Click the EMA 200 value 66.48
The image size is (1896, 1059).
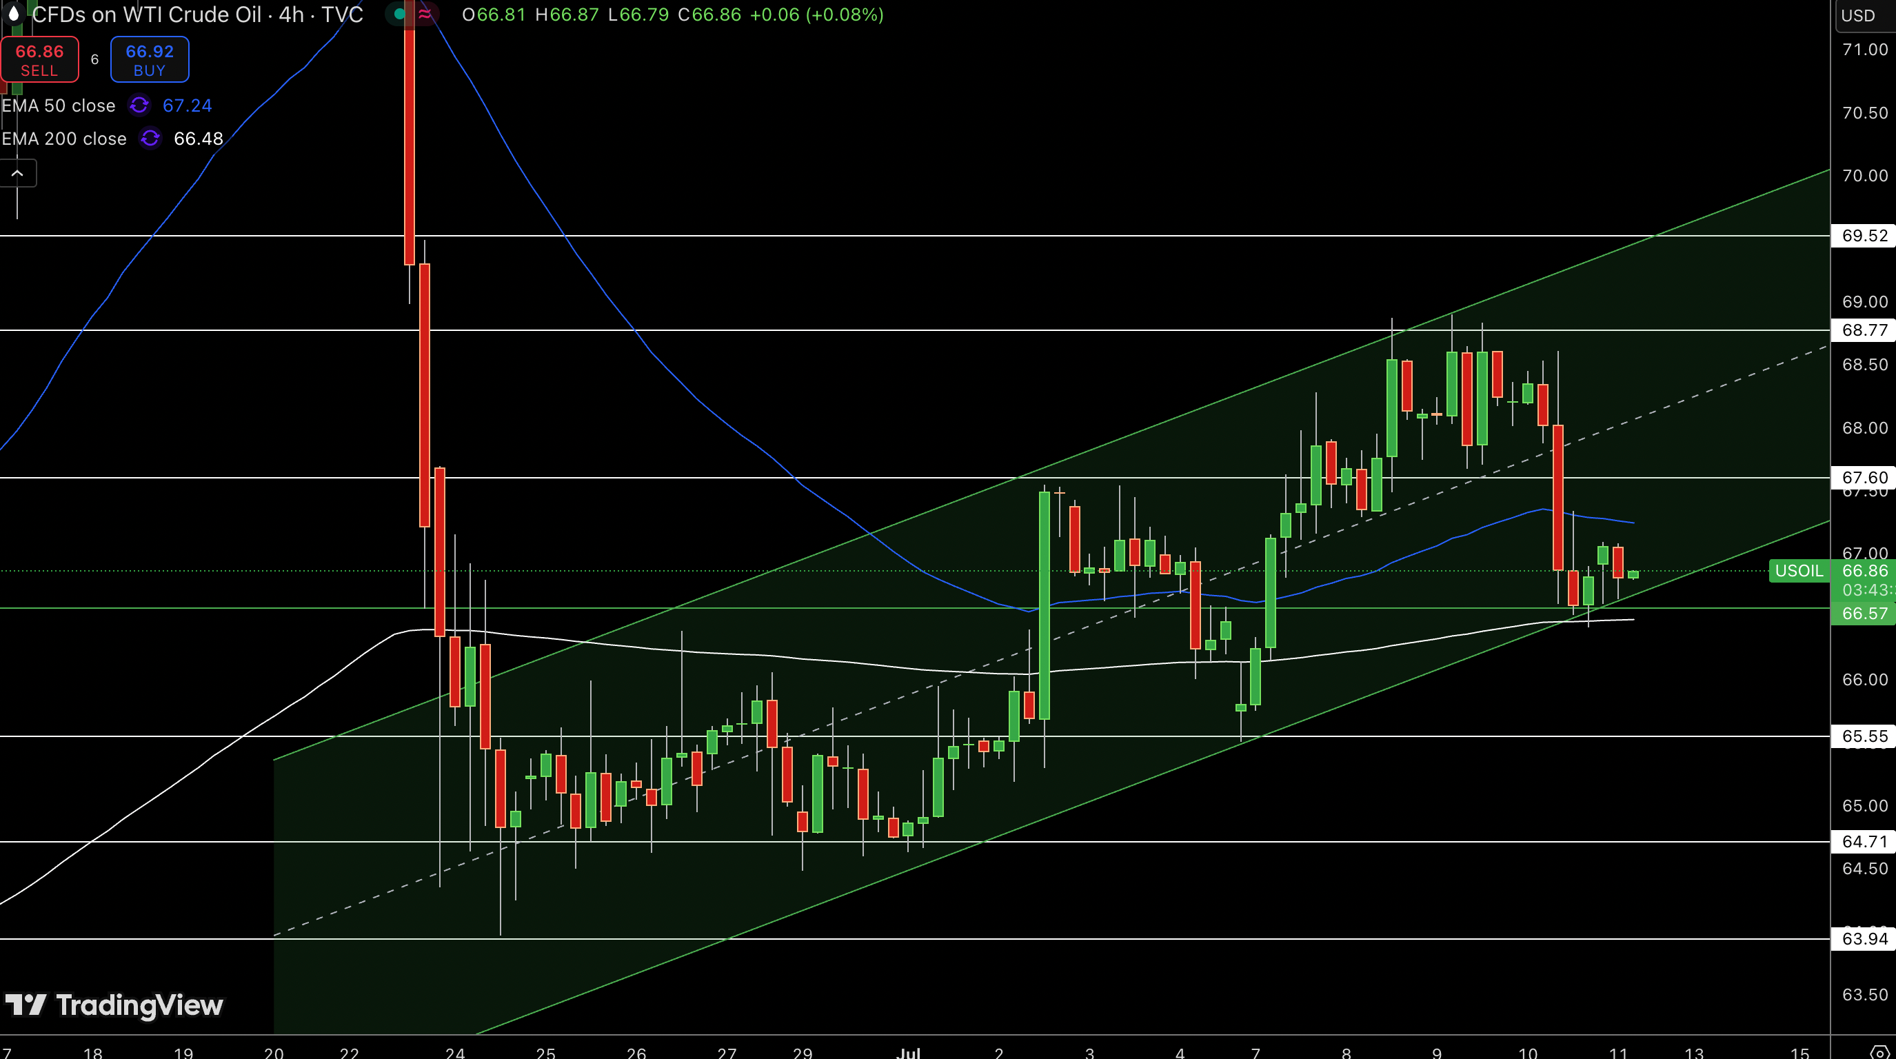click(x=198, y=139)
